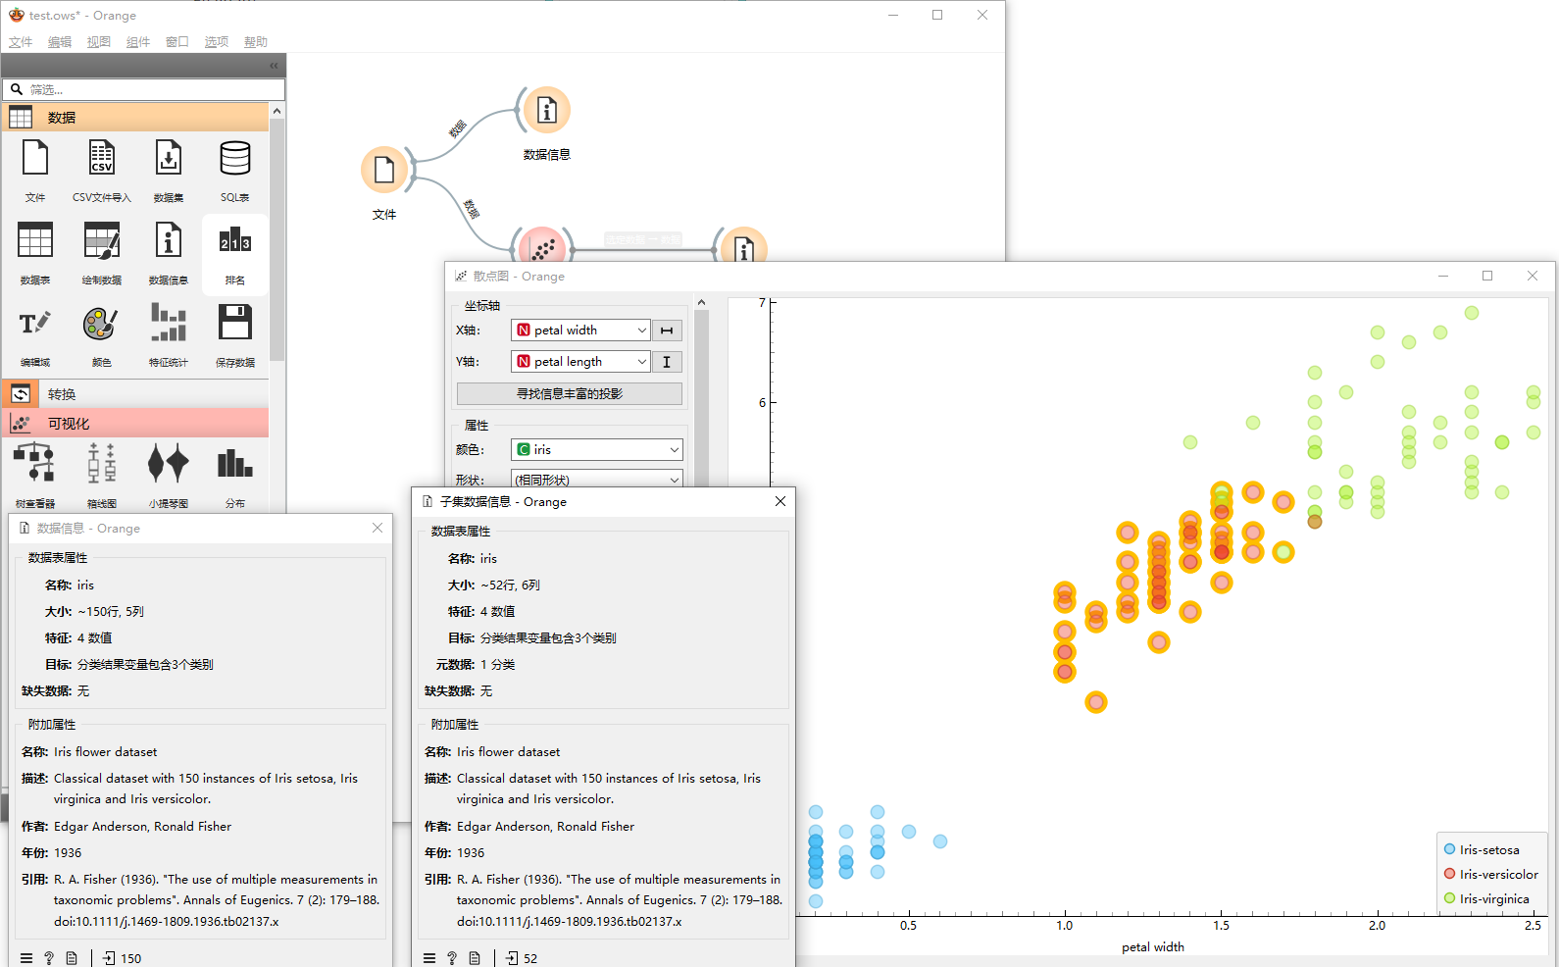Expand the 数据 category header

tap(135, 118)
